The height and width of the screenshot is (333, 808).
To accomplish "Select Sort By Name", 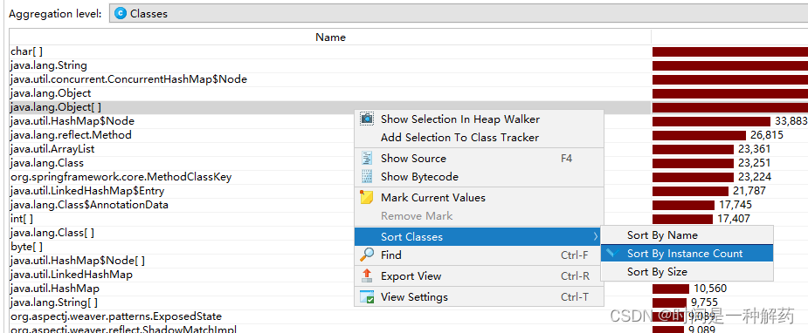I will coord(687,234).
